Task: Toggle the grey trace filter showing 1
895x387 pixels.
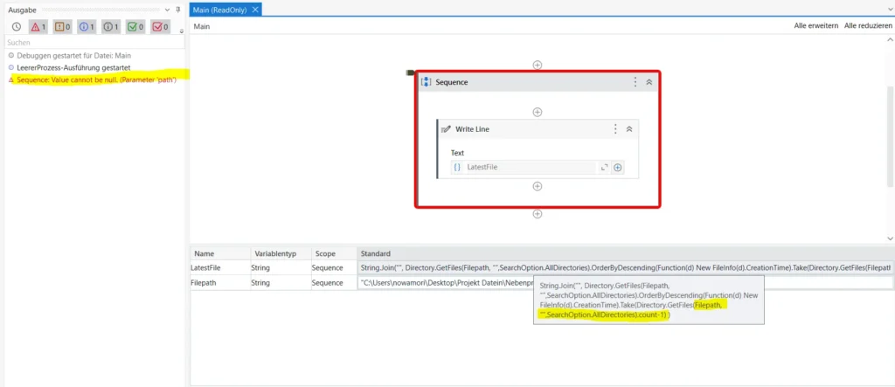Action: (x=111, y=26)
